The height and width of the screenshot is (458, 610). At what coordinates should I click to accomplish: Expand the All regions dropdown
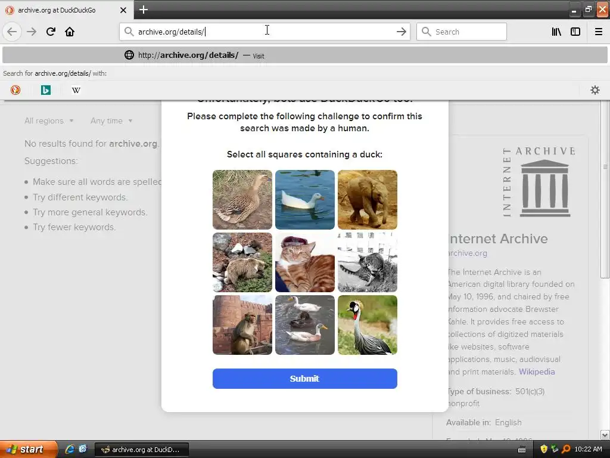(x=49, y=120)
